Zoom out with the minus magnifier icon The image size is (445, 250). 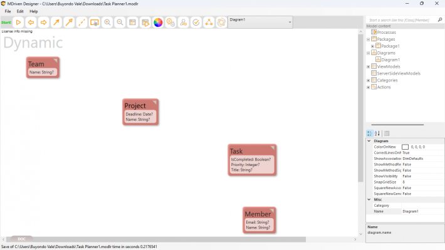(x=120, y=23)
